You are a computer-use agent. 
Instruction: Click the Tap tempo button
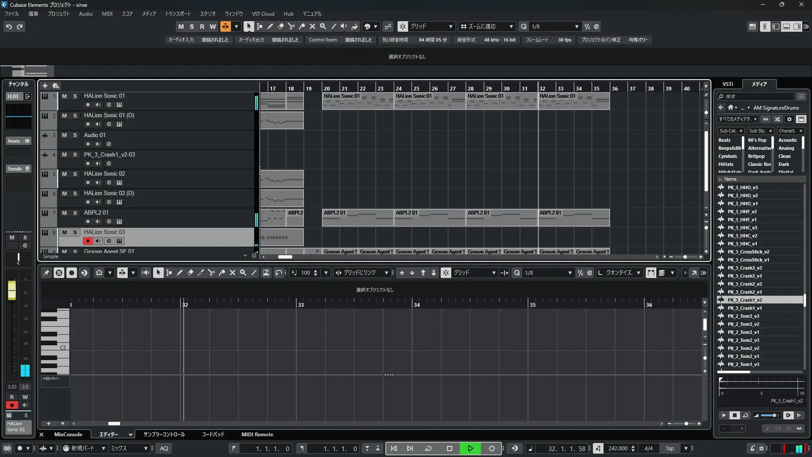tap(669, 449)
